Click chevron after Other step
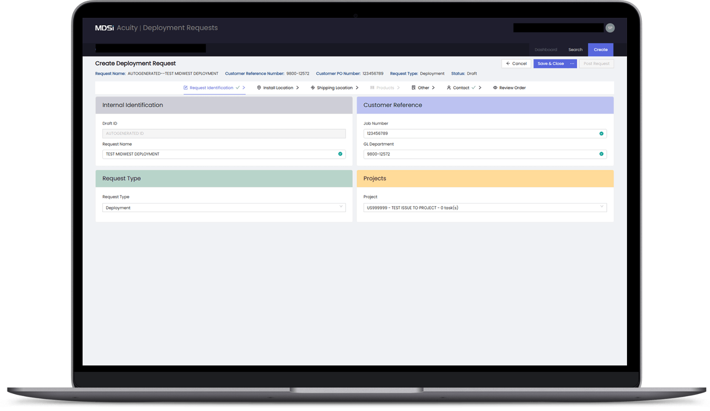This screenshot has height=411, width=710. click(433, 88)
